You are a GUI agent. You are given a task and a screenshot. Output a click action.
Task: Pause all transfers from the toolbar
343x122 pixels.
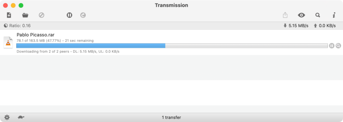pos(69,15)
